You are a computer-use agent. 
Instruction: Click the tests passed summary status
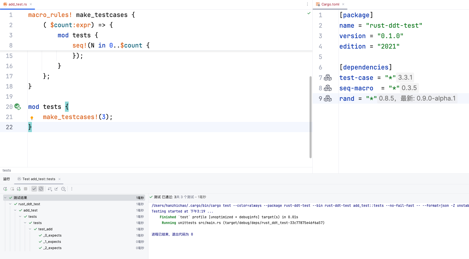point(177,197)
